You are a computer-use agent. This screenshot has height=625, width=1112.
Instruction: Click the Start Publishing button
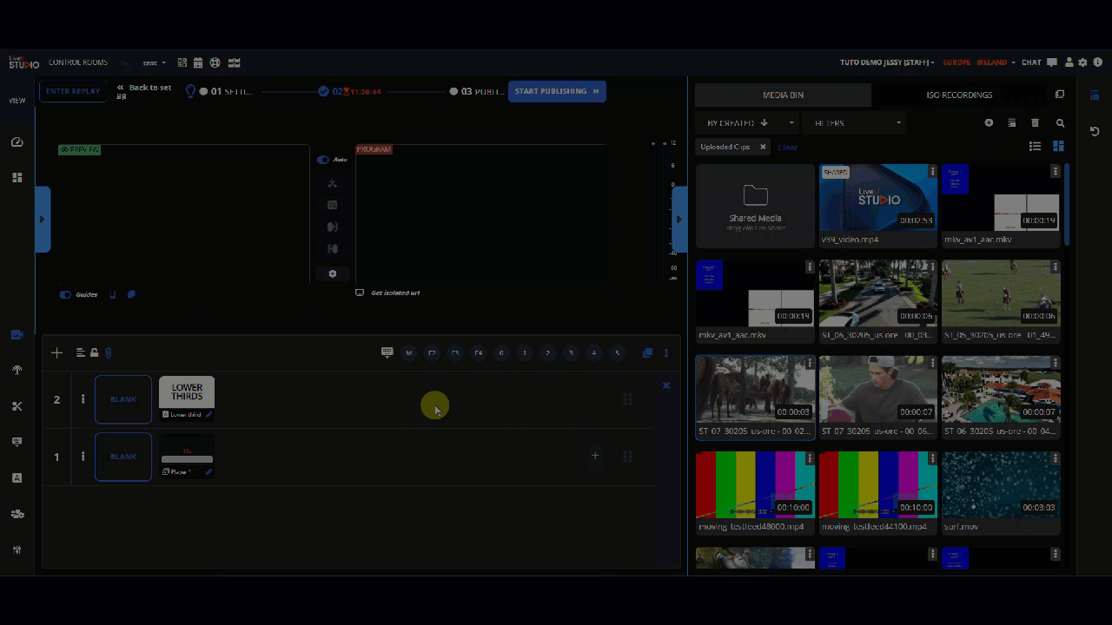(557, 91)
